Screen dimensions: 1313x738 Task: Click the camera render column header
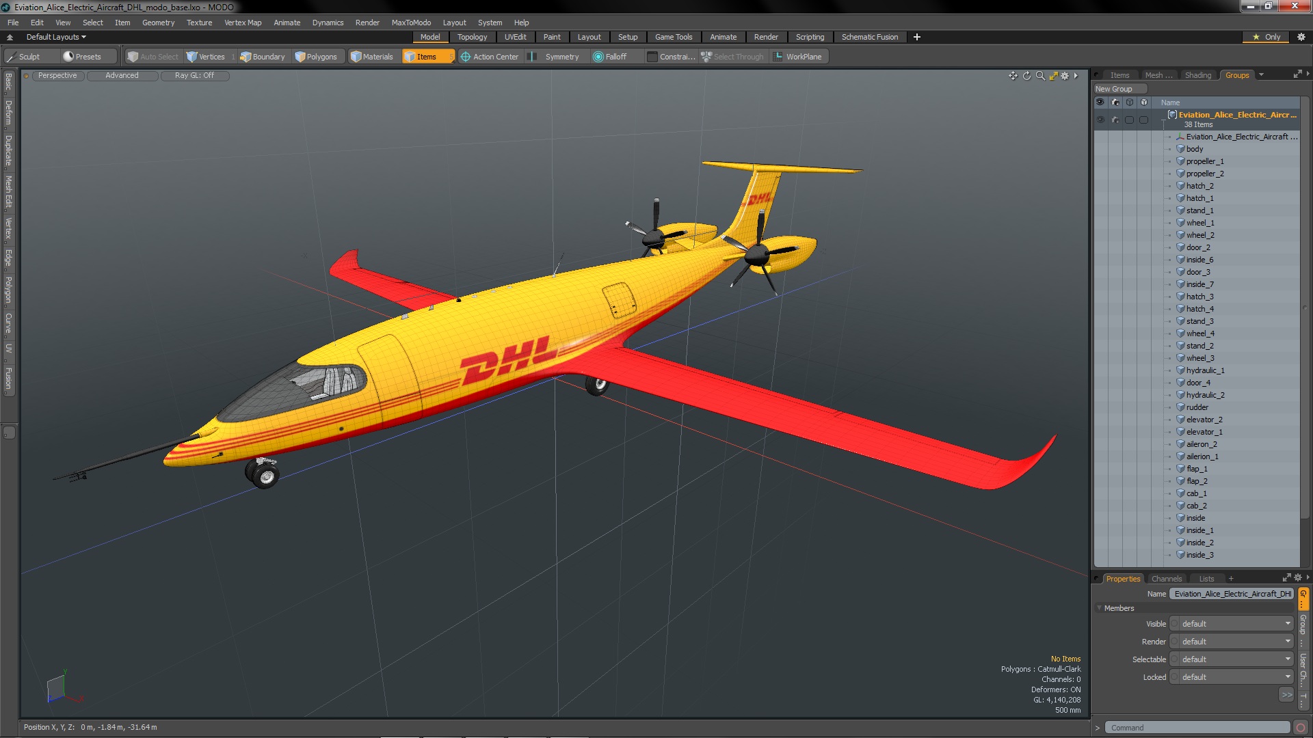click(x=1115, y=102)
